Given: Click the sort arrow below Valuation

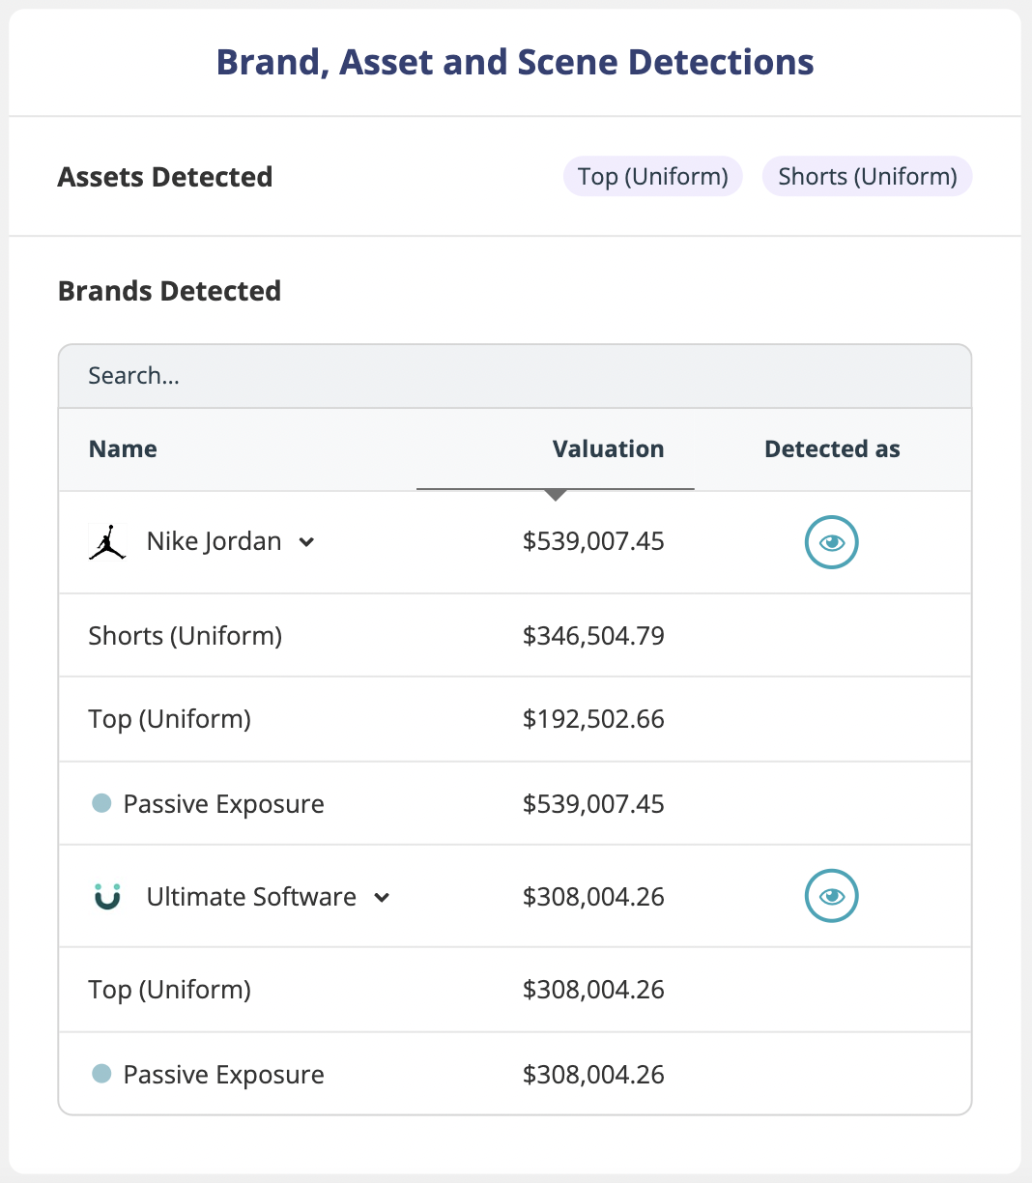Looking at the screenshot, I should click(556, 495).
